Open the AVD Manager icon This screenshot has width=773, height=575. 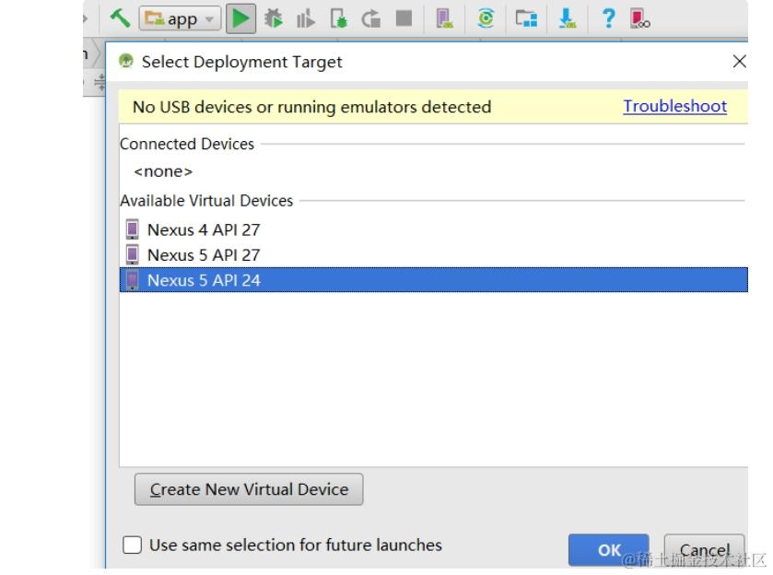pos(444,18)
